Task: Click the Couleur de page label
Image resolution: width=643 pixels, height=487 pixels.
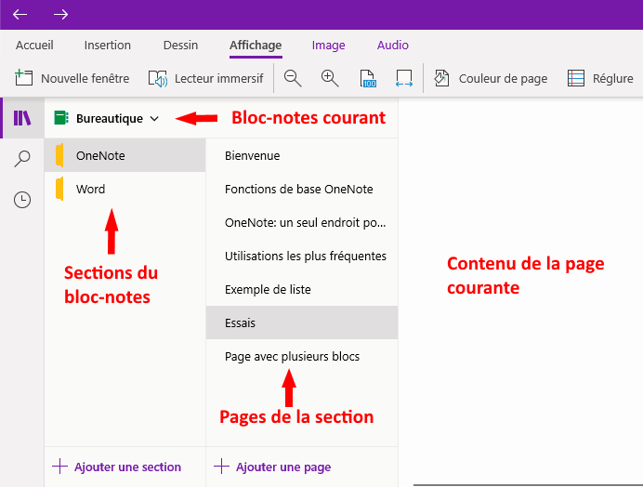Action: (x=503, y=78)
